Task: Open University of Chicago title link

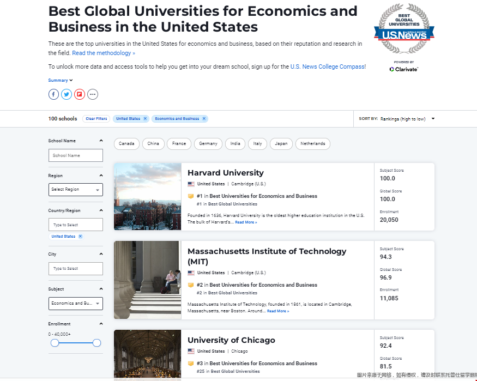Action: click(x=231, y=340)
